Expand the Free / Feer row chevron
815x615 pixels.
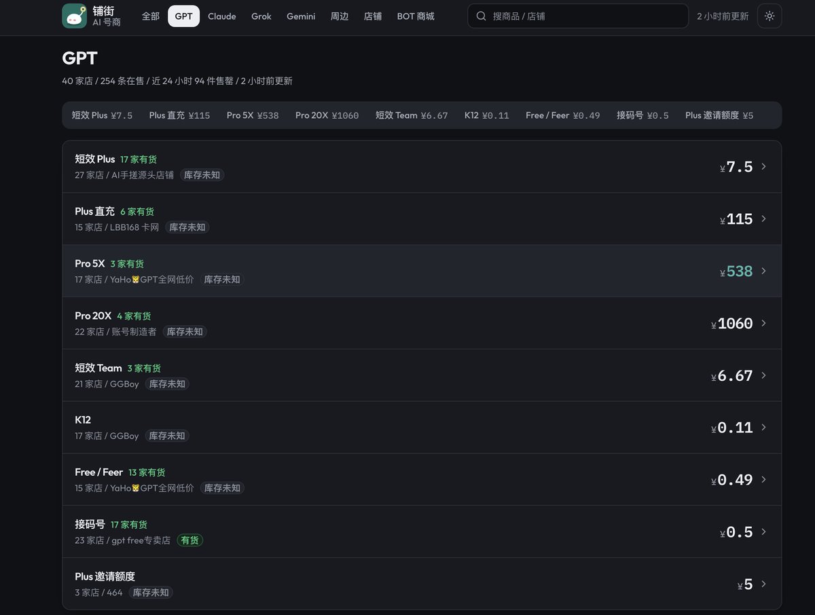[x=763, y=479]
